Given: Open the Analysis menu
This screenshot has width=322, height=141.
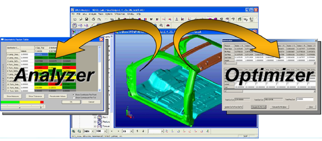Looking at the screenshot, I should pyautogui.click(x=92, y=14).
